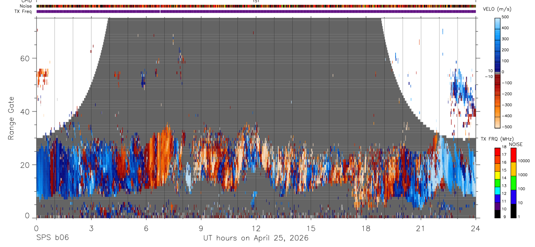Click the '40' tick on Range Gate axis
Viewport: 535px width, 247px height.
25,112
